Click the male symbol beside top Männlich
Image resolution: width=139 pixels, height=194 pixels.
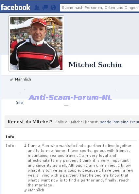11,80
